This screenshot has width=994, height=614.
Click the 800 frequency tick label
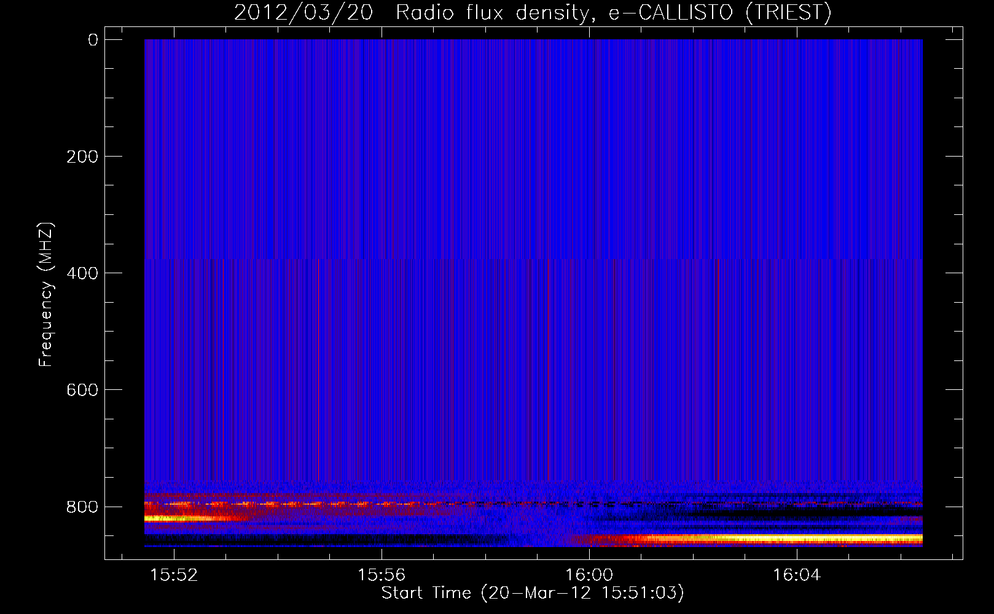point(82,507)
